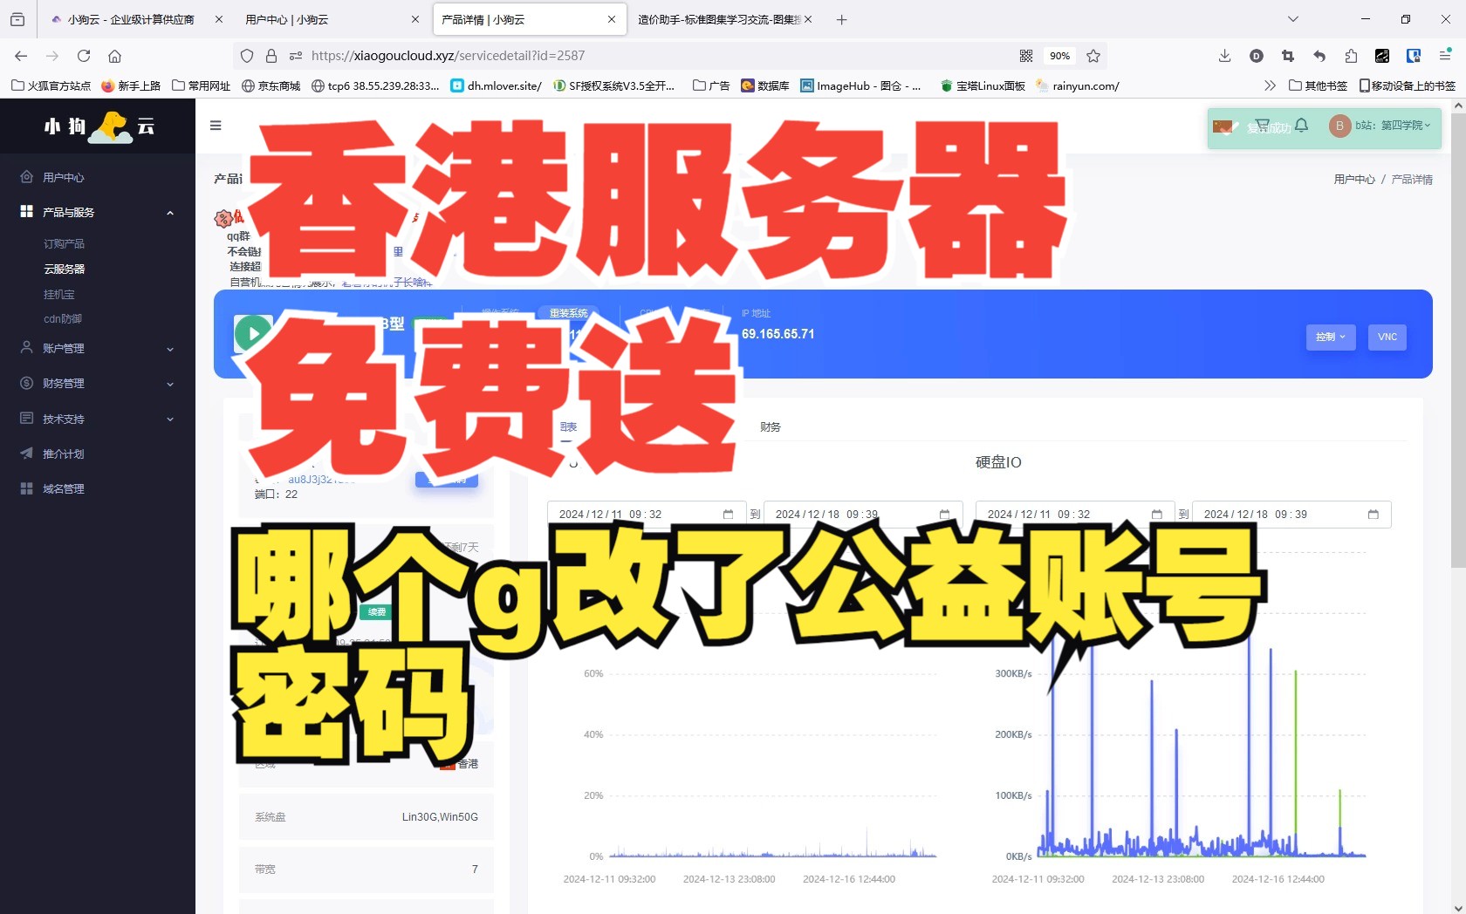This screenshot has height=914, width=1466.
Task: Reload the page with the refresh icon
Action: [x=84, y=56]
